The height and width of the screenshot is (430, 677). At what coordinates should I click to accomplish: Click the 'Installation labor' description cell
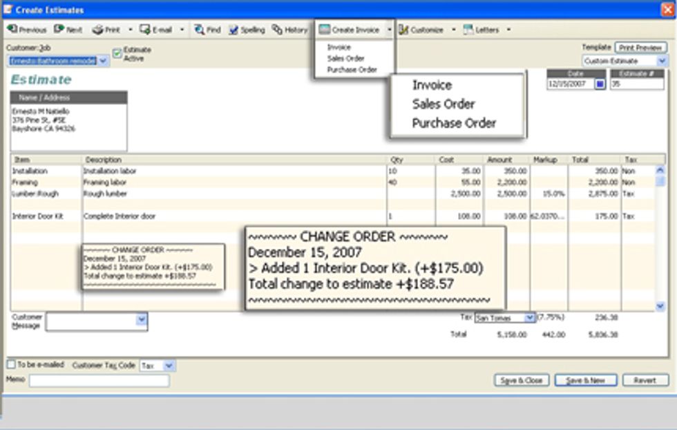pos(234,171)
